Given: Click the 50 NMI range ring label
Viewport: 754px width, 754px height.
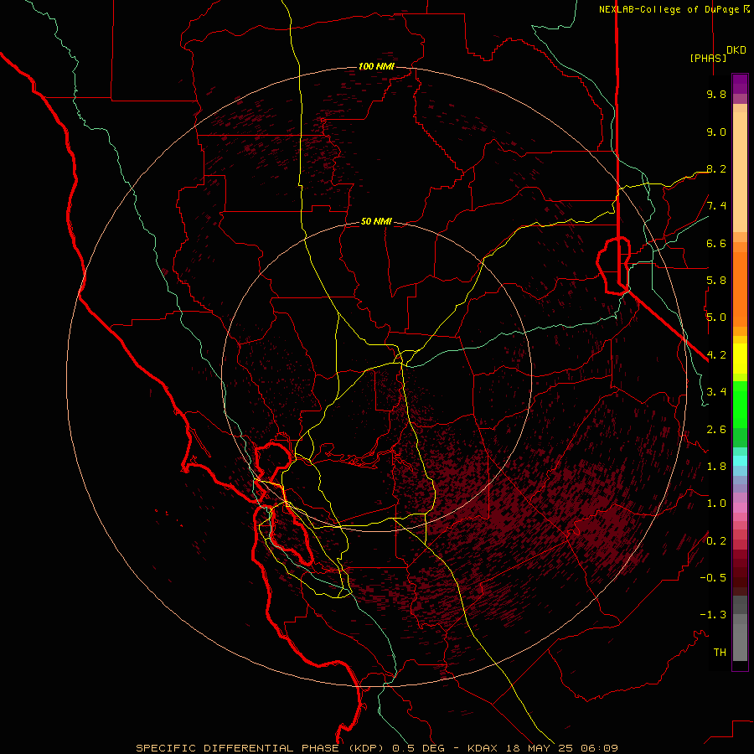Looking at the screenshot, I should [376, 221].
